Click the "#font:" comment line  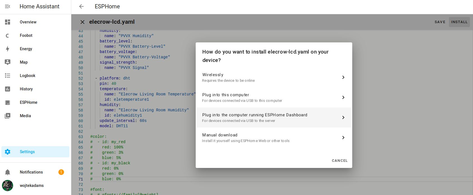click(97, 190)
